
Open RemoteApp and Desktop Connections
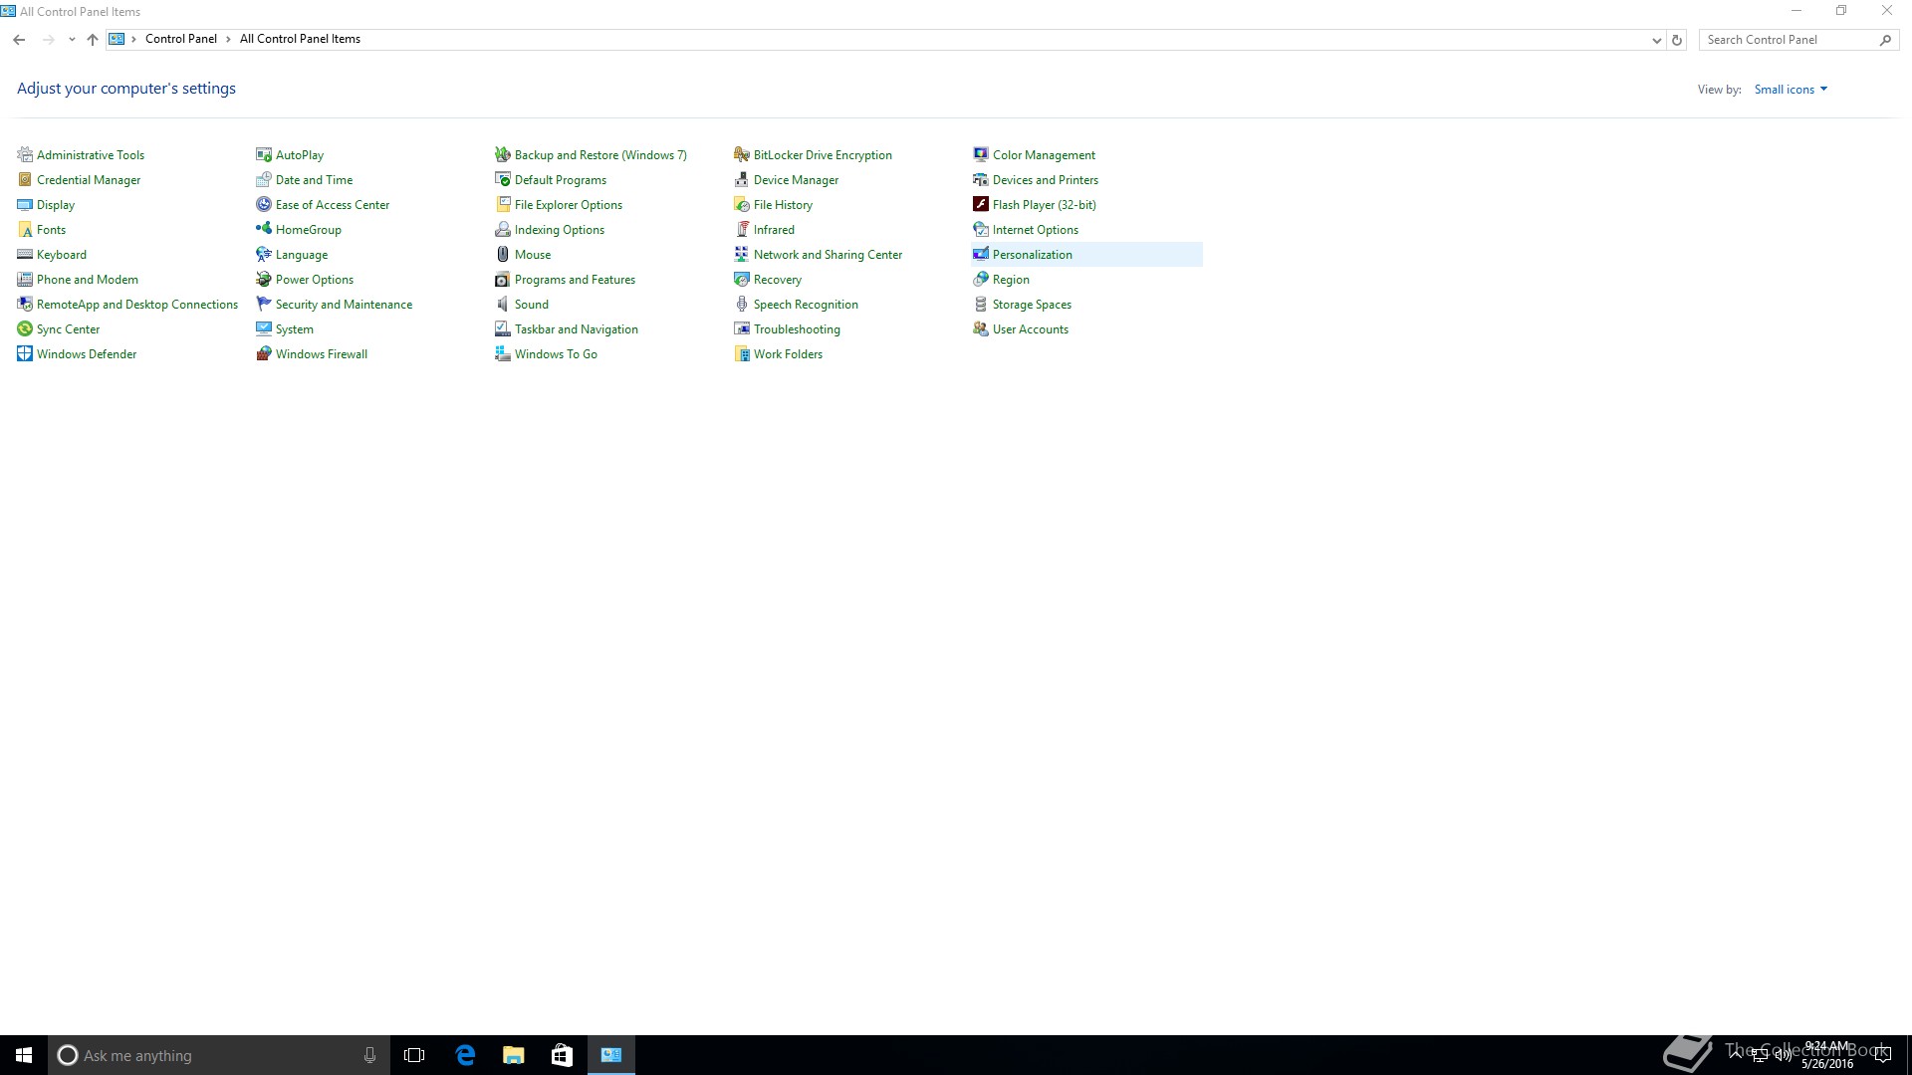[x=137, y=305]
